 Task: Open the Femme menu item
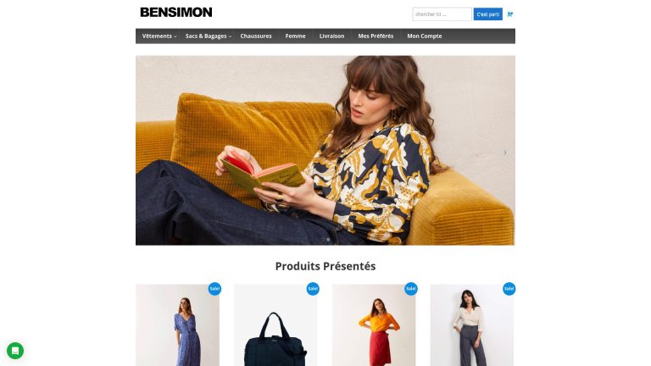295,36
